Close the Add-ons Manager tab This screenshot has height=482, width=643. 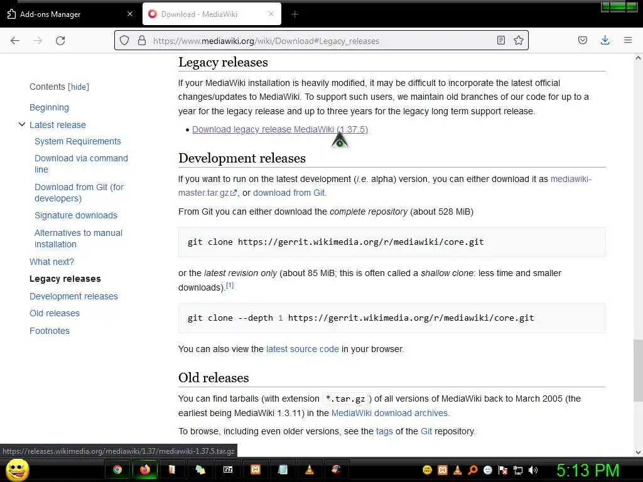[130, 14]
